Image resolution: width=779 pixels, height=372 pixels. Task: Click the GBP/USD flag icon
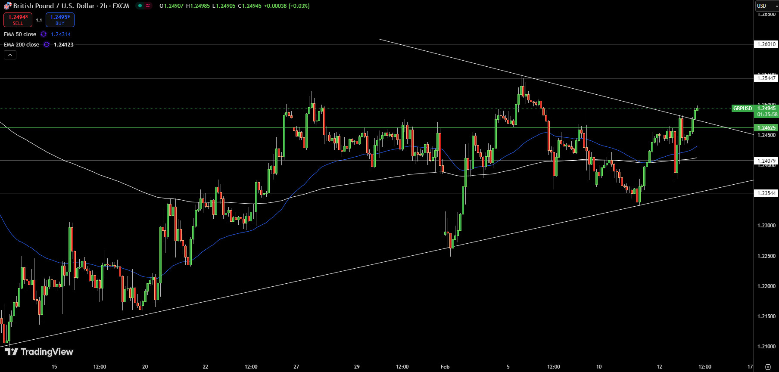(7, 6)
